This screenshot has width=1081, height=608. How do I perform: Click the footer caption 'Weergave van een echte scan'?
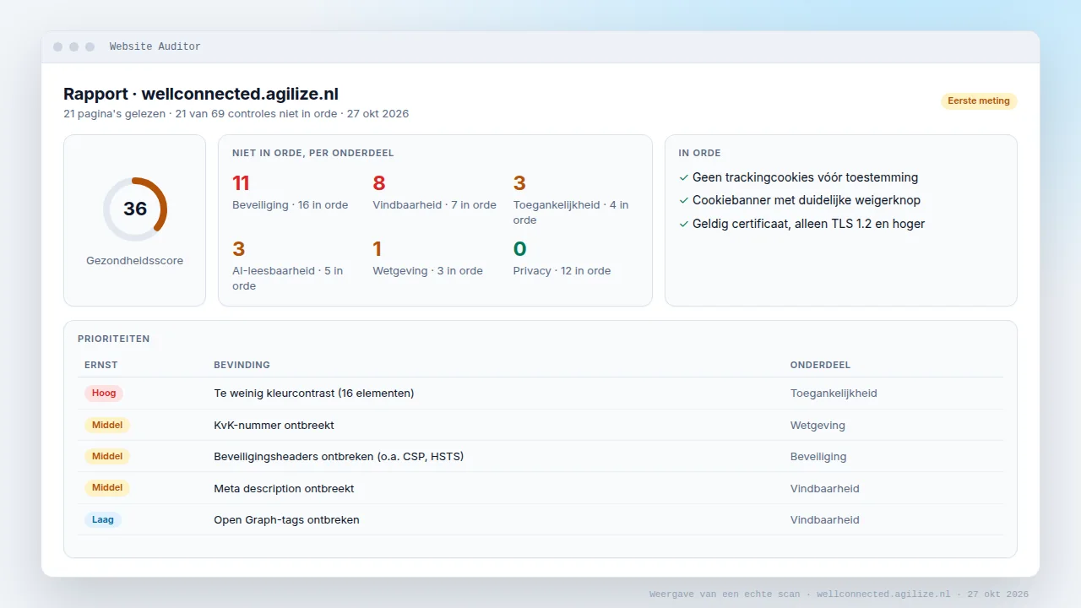click(725, 594)
